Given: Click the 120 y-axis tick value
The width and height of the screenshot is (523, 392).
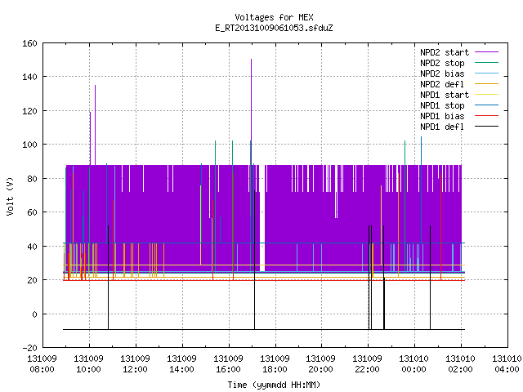Looking at the screenshot, I should tap(29, 111).
